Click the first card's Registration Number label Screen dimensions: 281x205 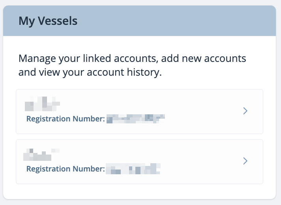(66, 119)
